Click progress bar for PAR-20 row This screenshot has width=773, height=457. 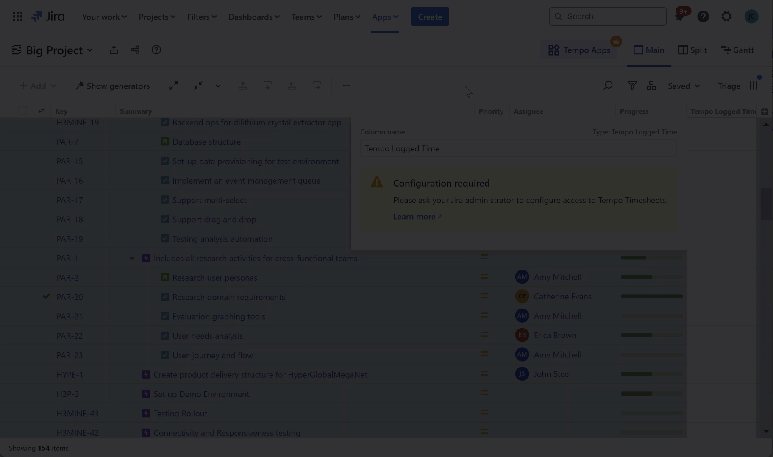tap(651, 296)
